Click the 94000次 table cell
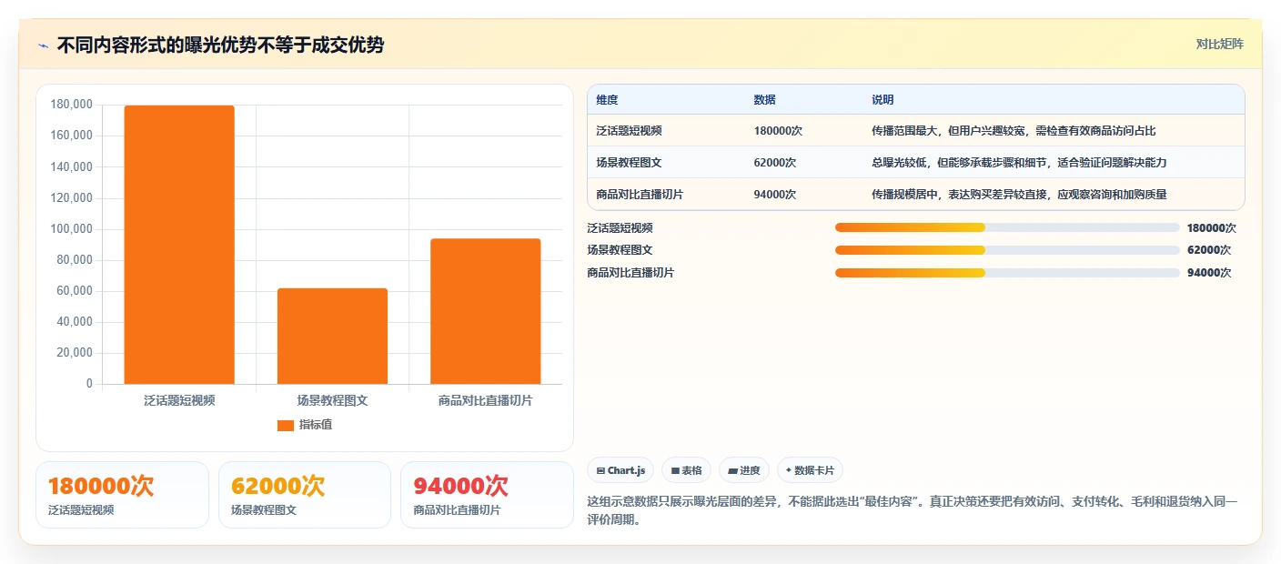This screenshot has height=564, width=1281. tap(775, 194)
